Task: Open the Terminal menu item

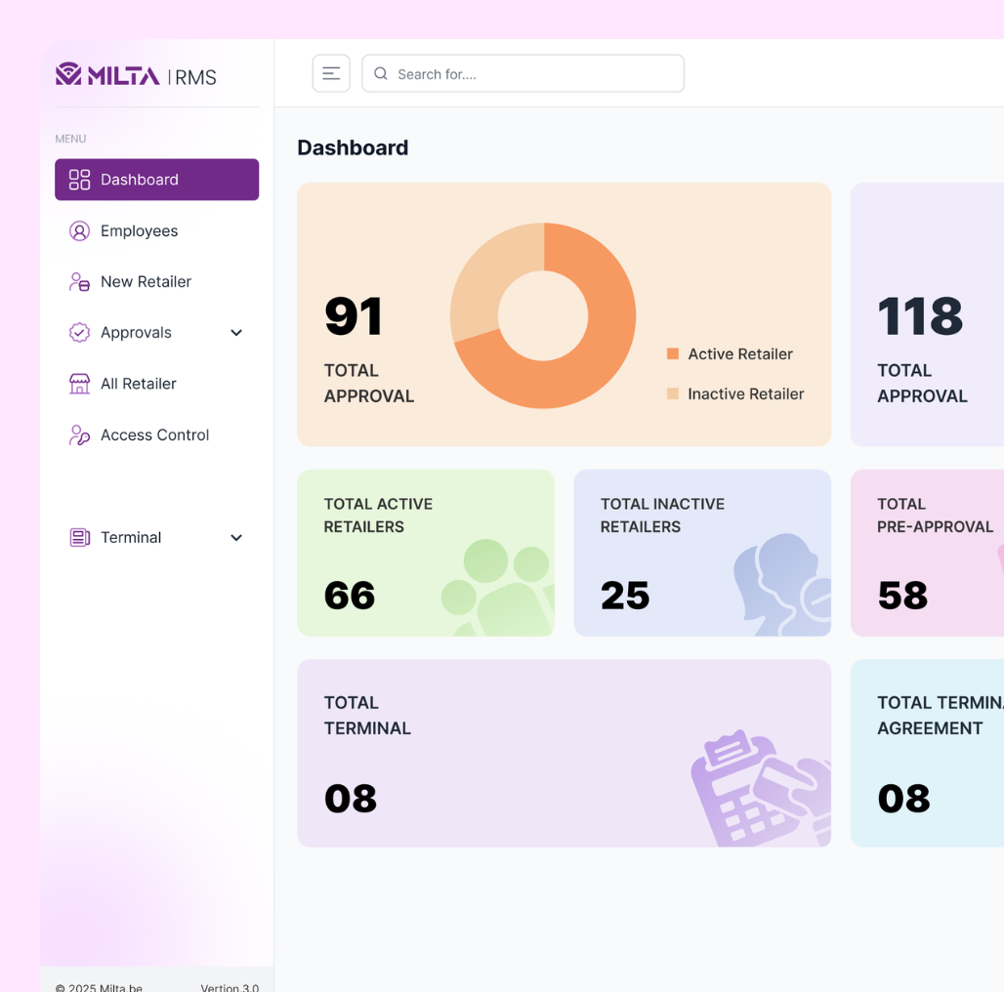Action: [157, 538]
